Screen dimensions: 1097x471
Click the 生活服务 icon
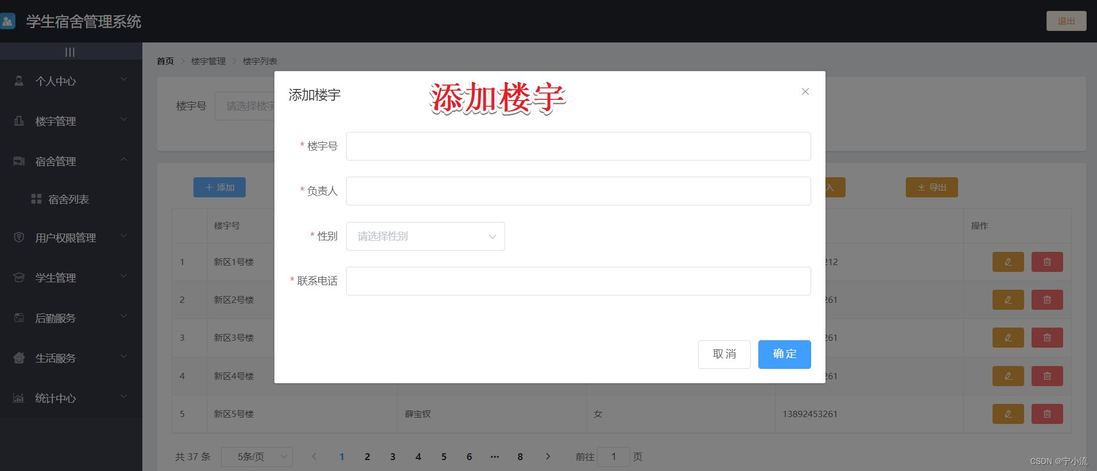point(19,358)
